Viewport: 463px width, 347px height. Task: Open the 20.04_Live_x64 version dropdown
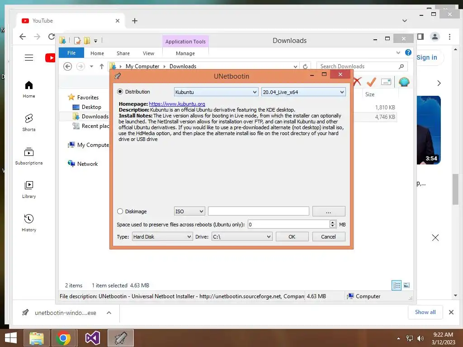303,92
